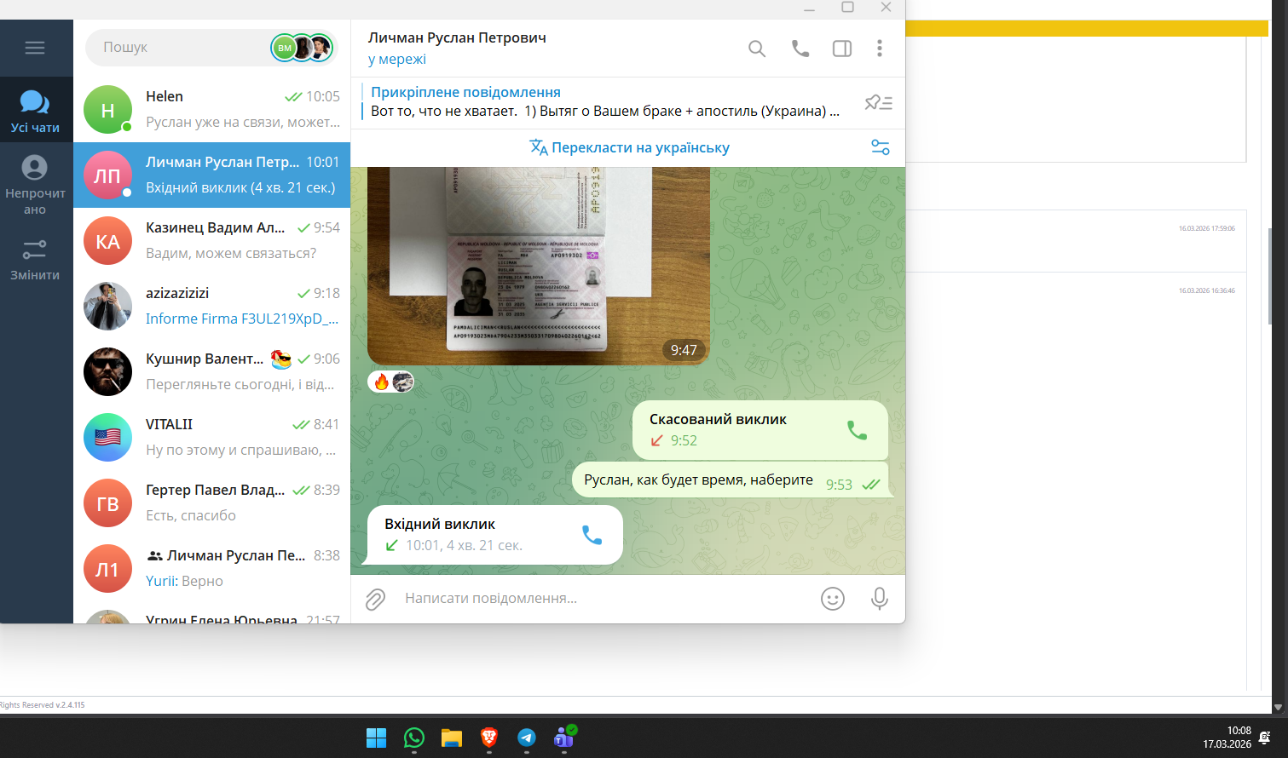Screen dimensions: 1288x758
Task: Open translation settings icon
Action: pos(881,147)
